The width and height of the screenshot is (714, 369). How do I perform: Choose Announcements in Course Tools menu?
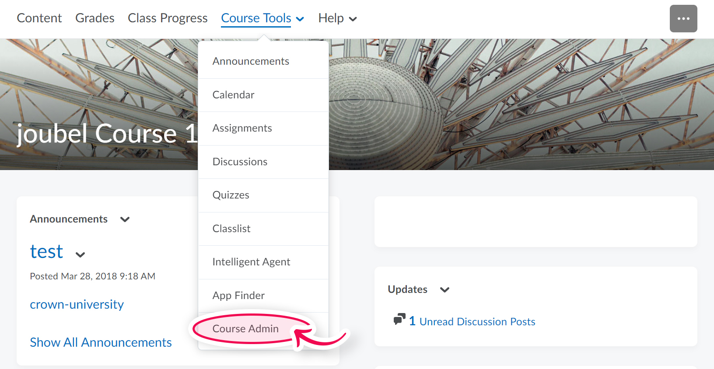251,61
